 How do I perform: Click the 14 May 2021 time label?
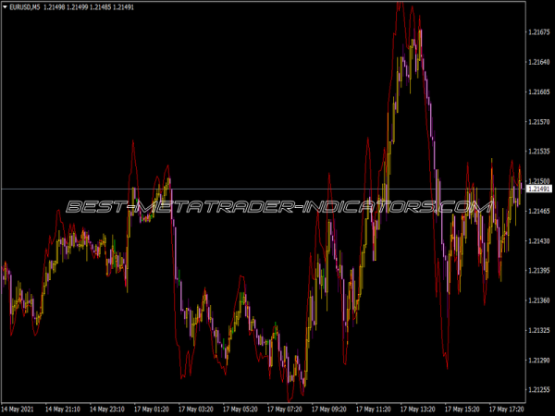coord(20,408)
